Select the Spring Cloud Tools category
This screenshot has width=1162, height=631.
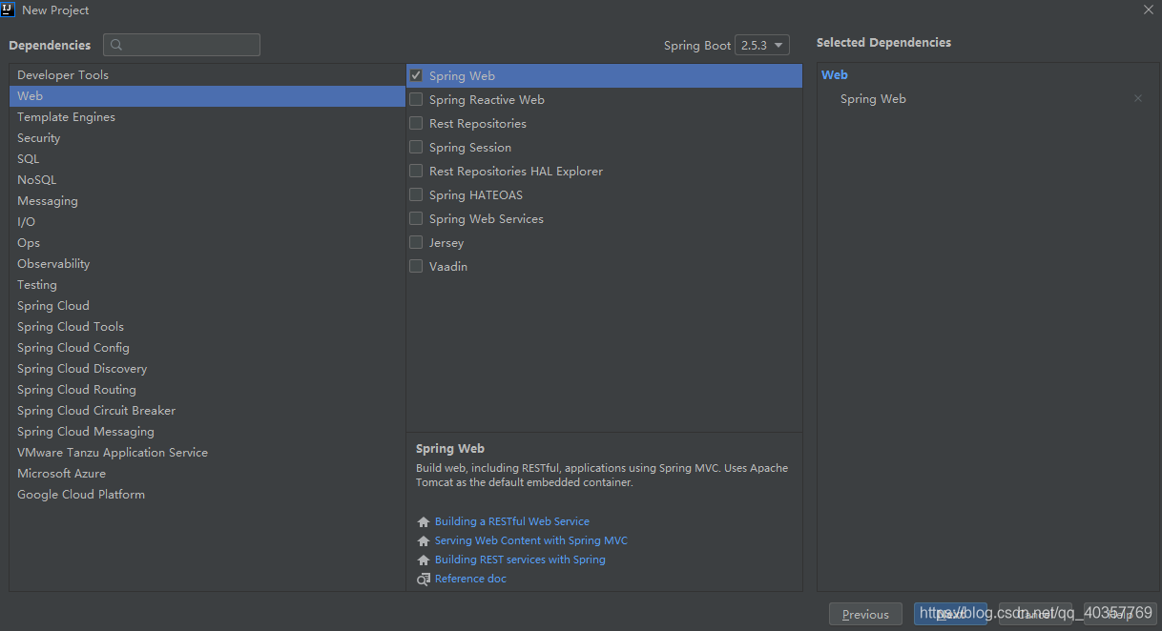(207, 327)
